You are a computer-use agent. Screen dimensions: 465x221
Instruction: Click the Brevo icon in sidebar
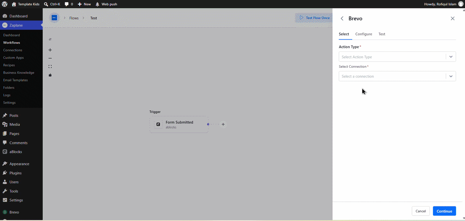coord(5,212)
